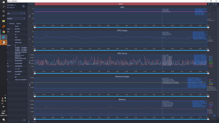Click the FPS chart range slider left handle
219x123 pixels.
[x=35, y=27]
